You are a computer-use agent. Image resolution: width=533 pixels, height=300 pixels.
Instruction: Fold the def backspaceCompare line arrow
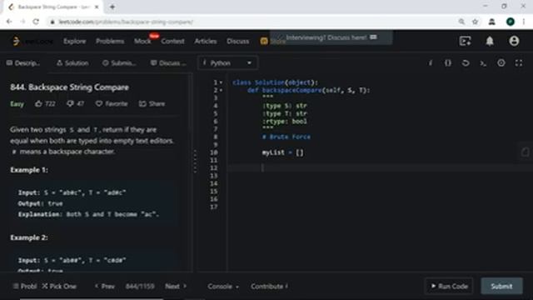coord(222,90)
